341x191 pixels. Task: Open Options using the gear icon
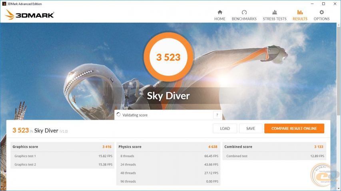point(321,12)
